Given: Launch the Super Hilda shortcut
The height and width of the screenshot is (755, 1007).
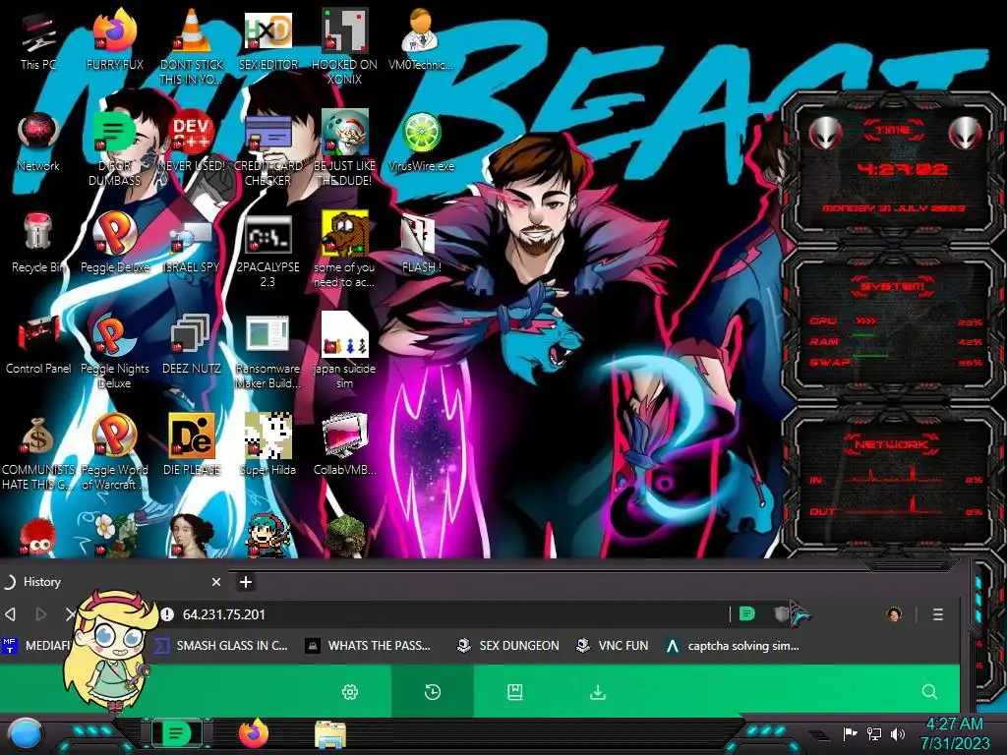Looking at the screenshot, I should pos(267,445).
